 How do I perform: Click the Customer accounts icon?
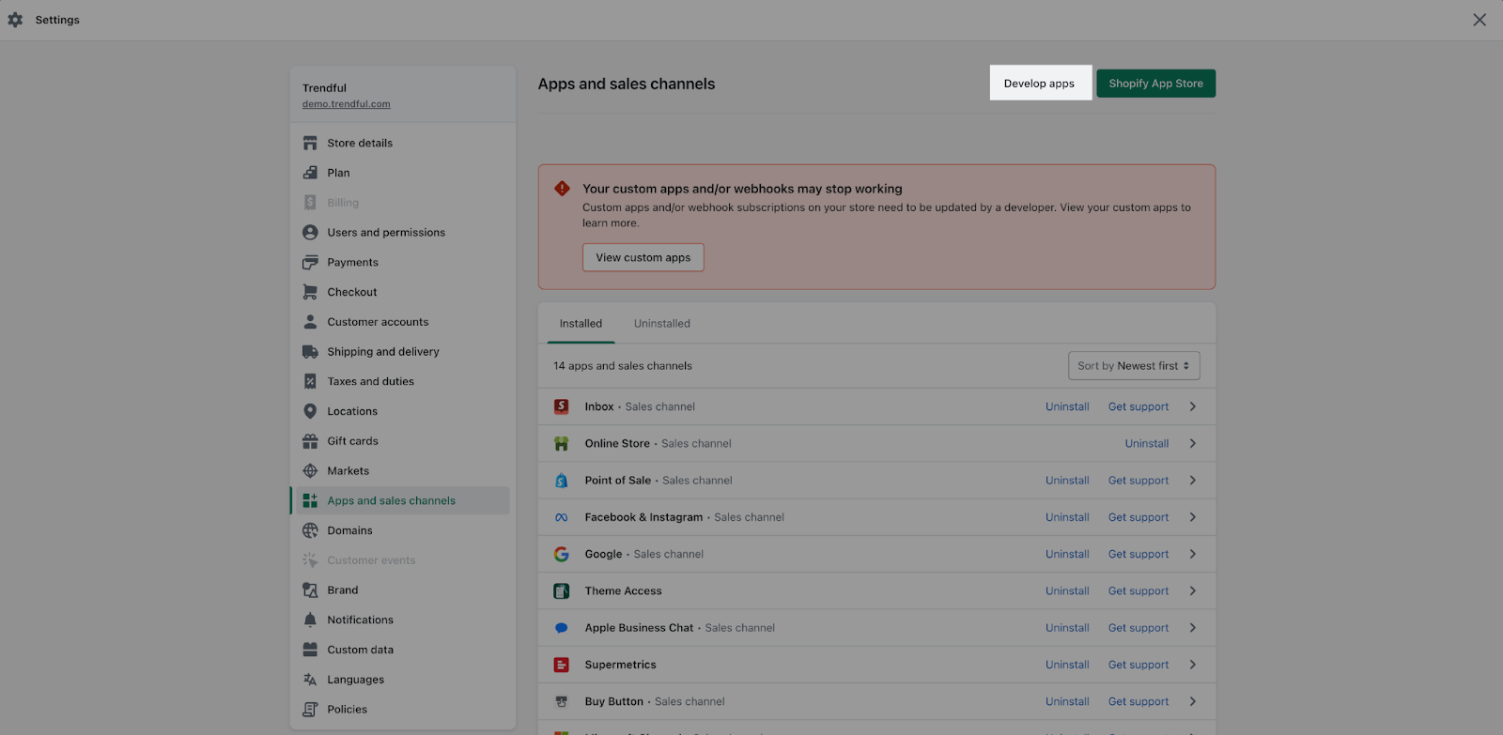coord(310,322)
